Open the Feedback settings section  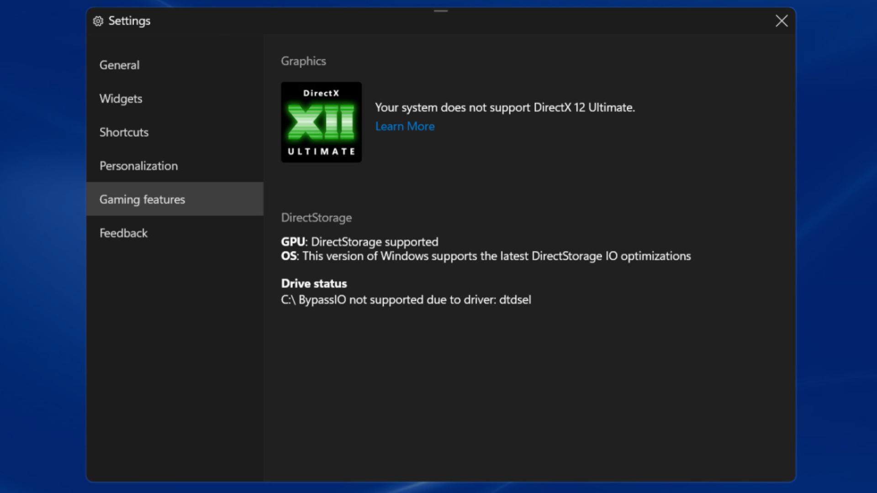(x=124, y=233)
